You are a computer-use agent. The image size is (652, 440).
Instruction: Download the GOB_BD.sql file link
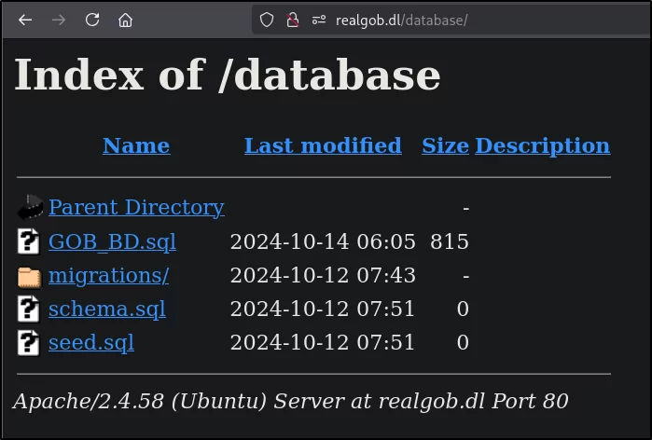[112, 241]
